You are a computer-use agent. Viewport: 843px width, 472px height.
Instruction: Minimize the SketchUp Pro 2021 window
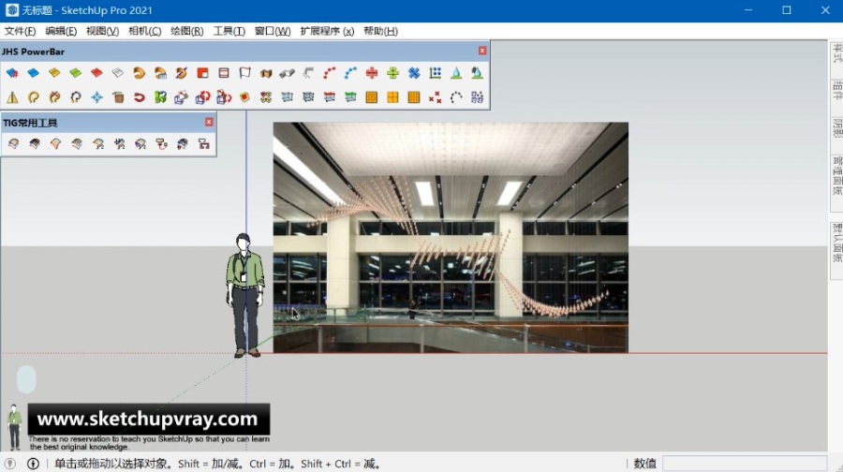click(747, 10)
